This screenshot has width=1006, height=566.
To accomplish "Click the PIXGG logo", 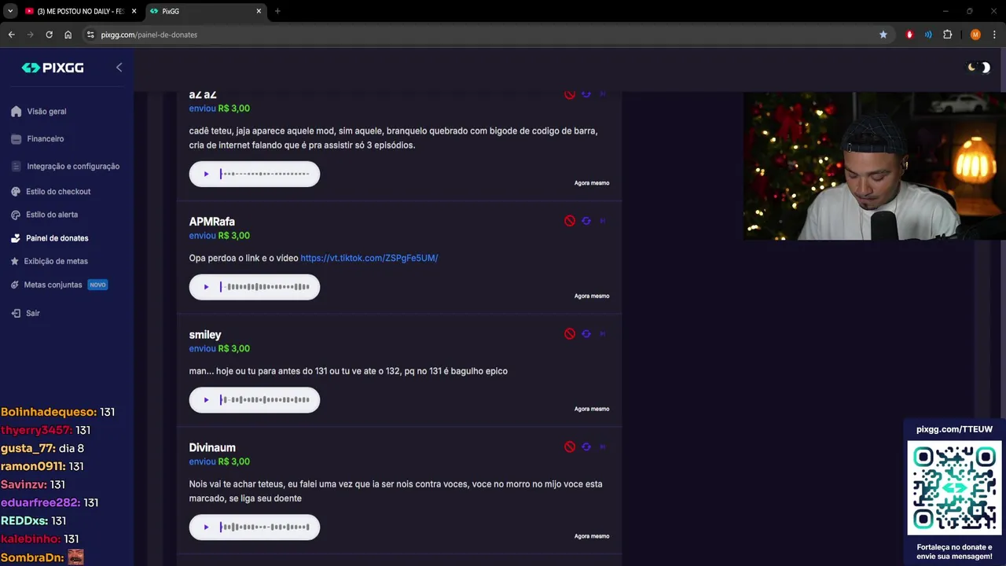I will (x=53, y=68).
